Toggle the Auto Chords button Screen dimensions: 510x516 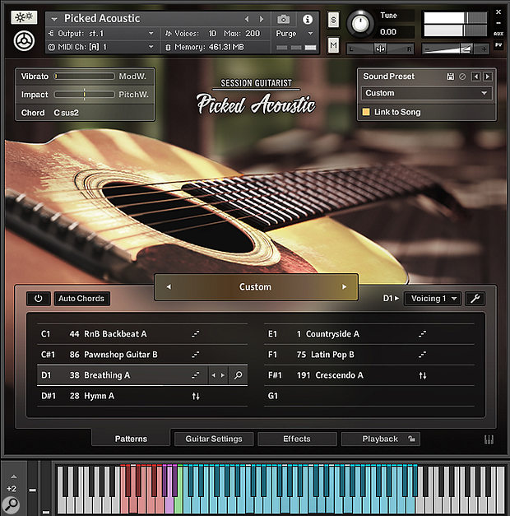tap(81, 299)
